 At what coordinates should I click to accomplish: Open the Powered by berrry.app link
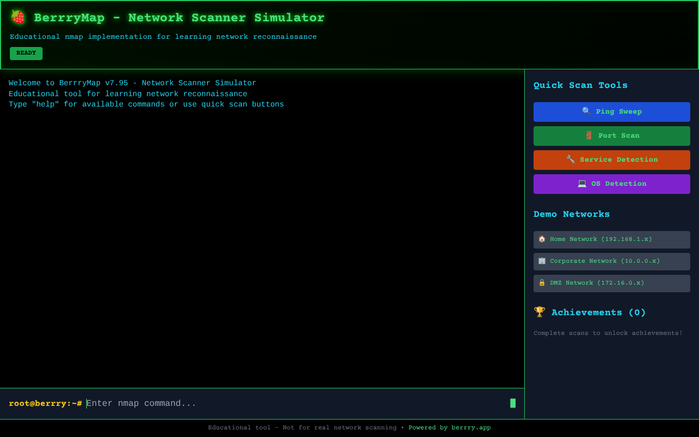pyautogui.click(x=449, y=427)
